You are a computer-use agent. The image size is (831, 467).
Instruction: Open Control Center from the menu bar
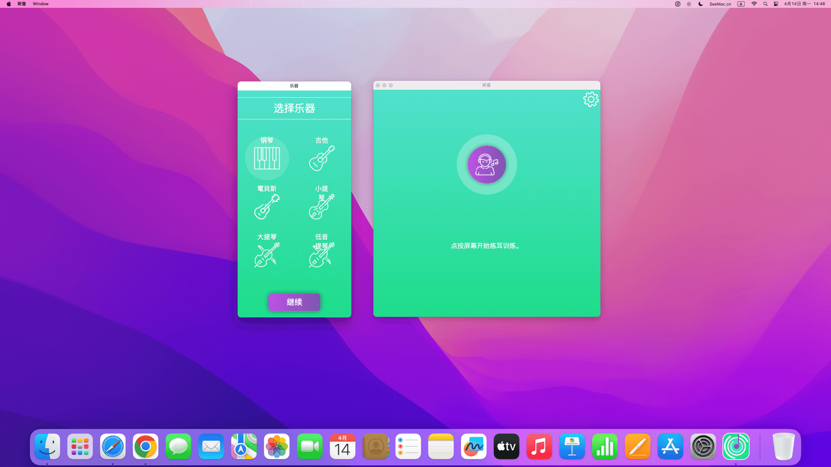(x=776, y=4)
